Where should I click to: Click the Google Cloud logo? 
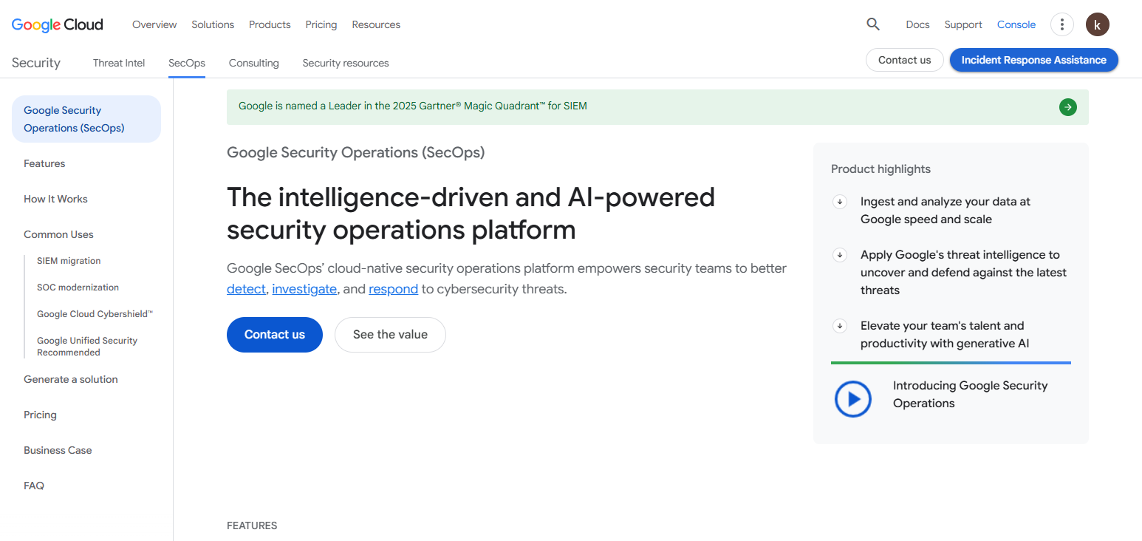[58, 24]
